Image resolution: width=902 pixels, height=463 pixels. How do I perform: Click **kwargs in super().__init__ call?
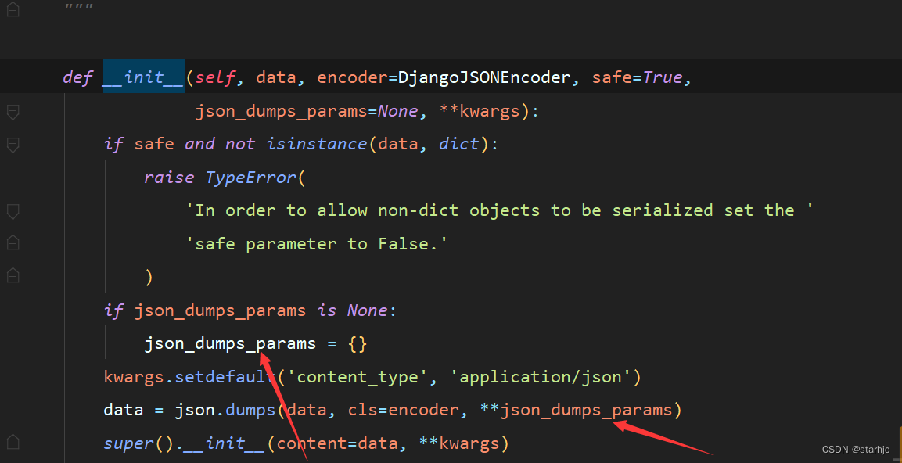point(458,444)
